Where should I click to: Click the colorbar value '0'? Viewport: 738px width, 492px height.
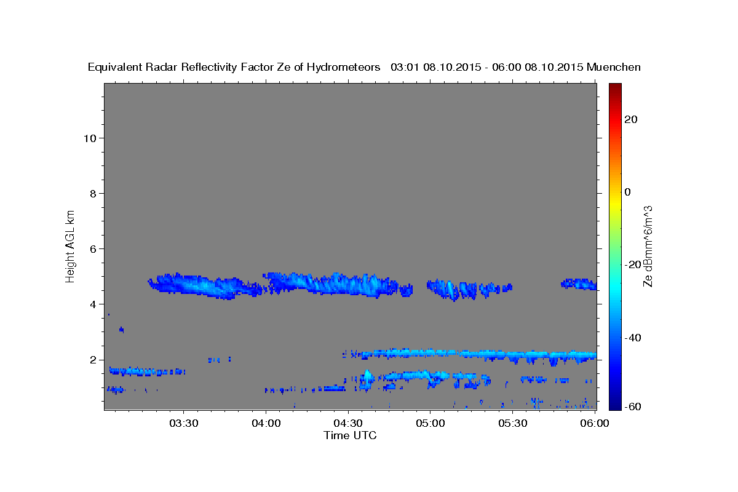(x=628, y=192)
